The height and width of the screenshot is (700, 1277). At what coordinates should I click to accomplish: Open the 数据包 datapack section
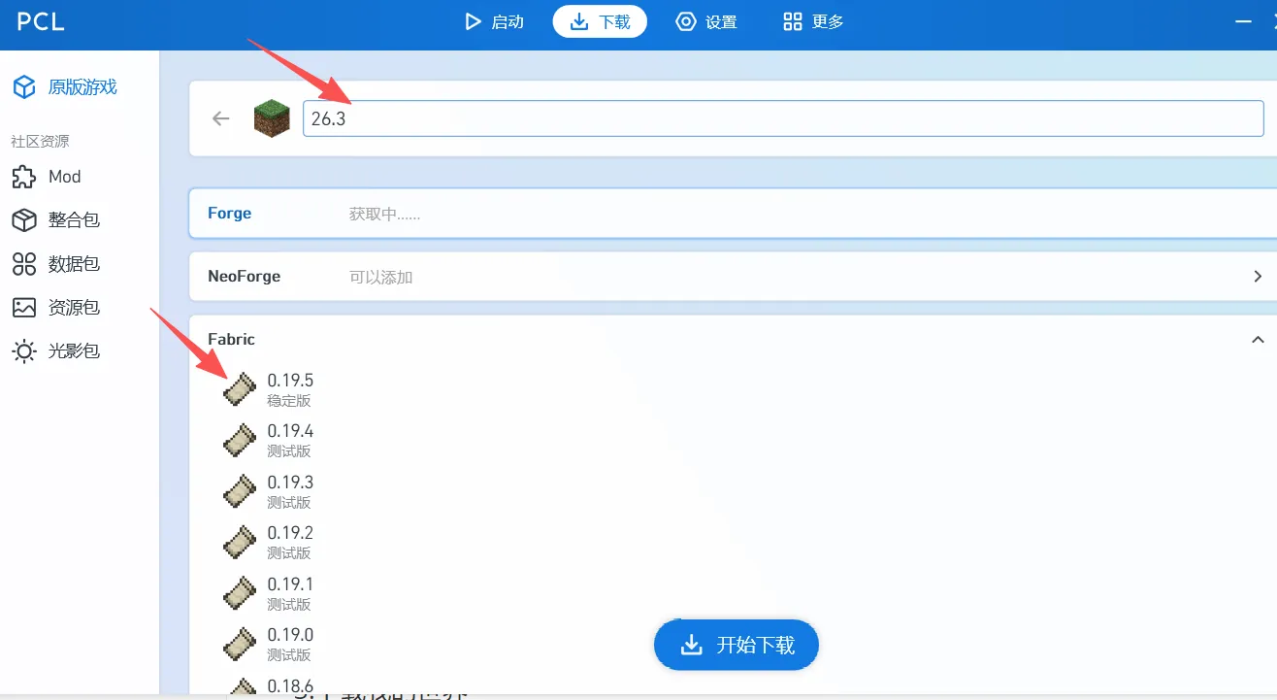coord(56,264)
